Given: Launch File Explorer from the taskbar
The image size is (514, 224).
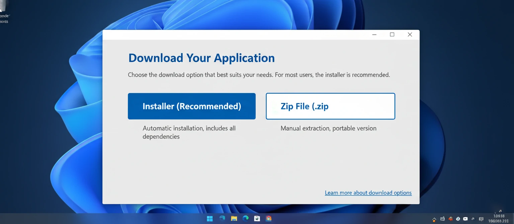Looking at the screenshot, I should pyautogui.click(x=234, y=218).
